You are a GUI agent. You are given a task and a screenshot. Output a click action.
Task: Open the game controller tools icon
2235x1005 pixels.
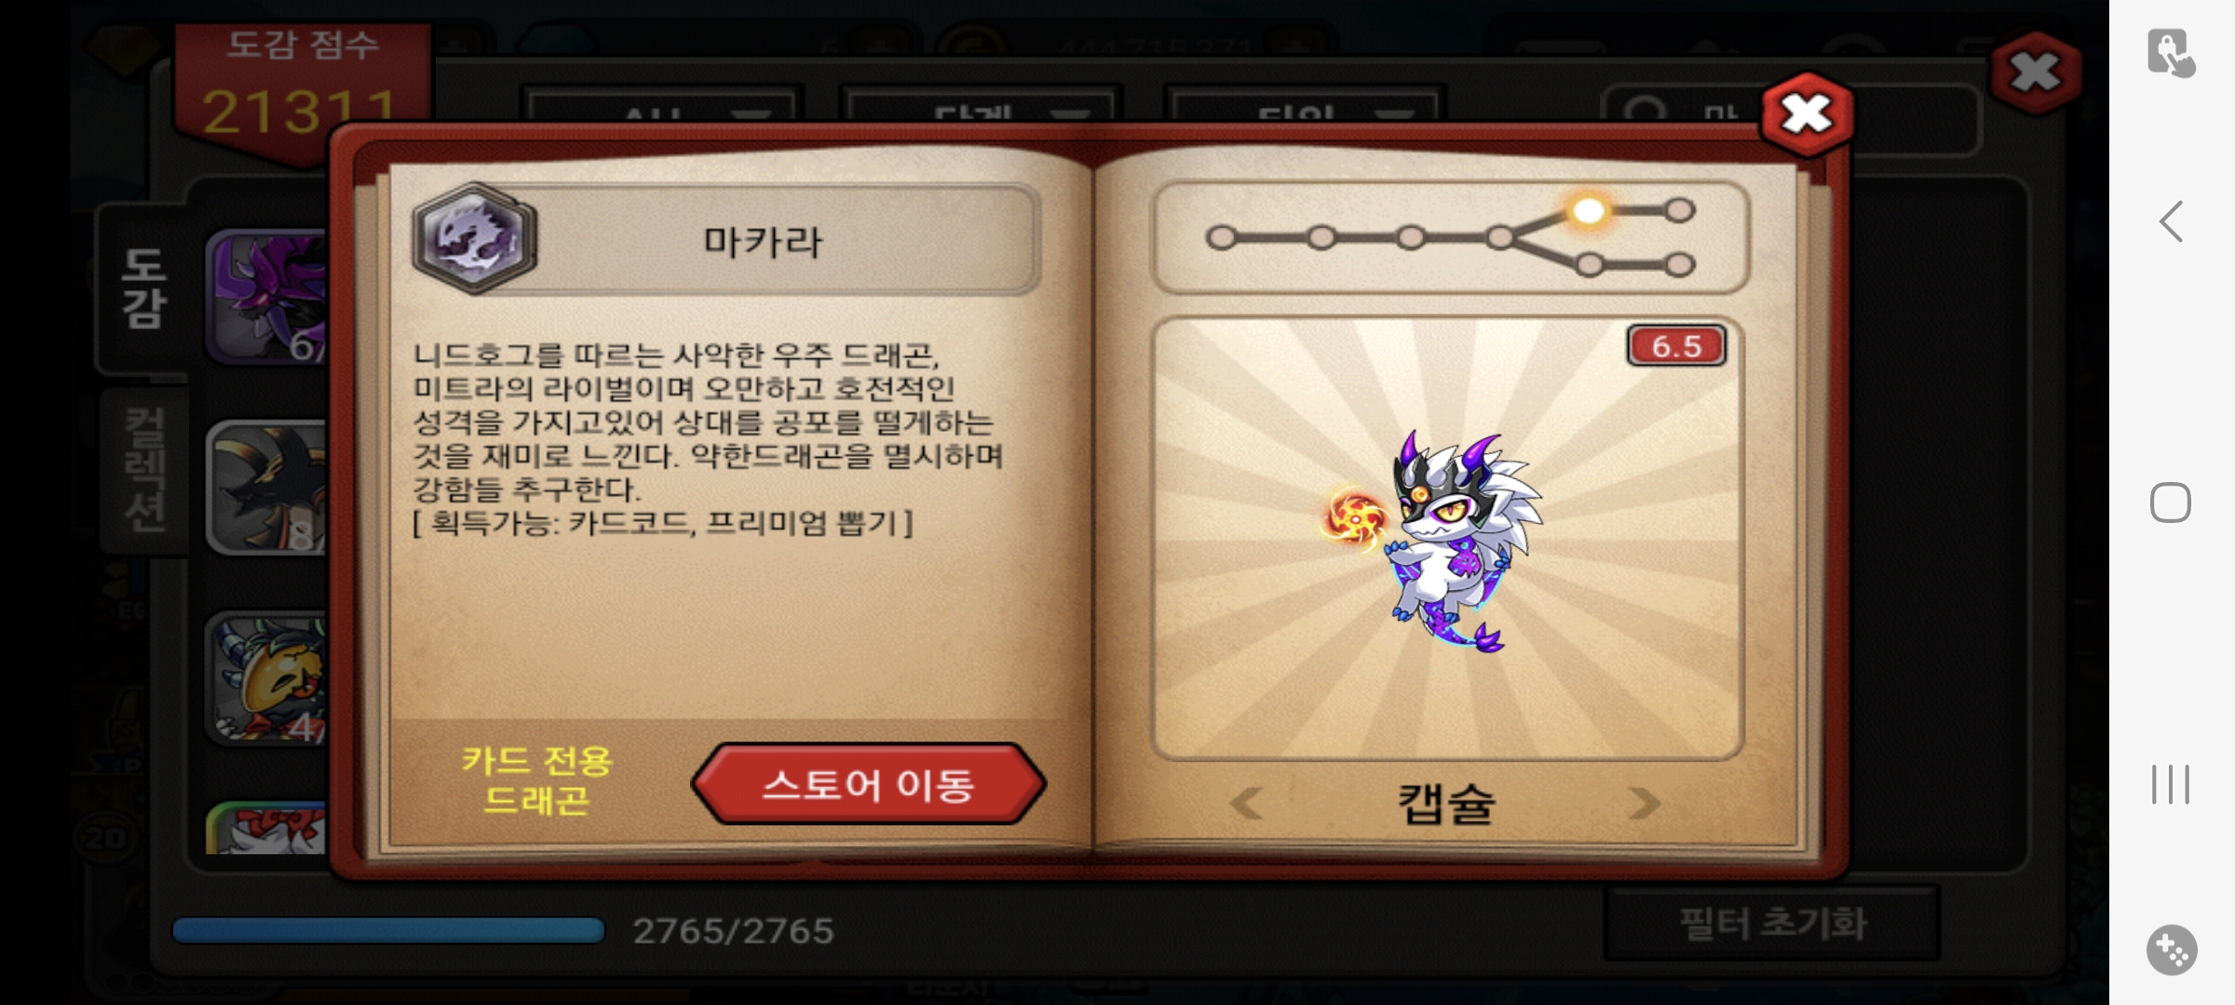tap(2172, 950)
